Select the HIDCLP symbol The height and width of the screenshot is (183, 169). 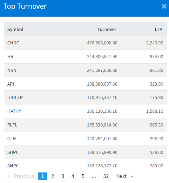[15, 97]
